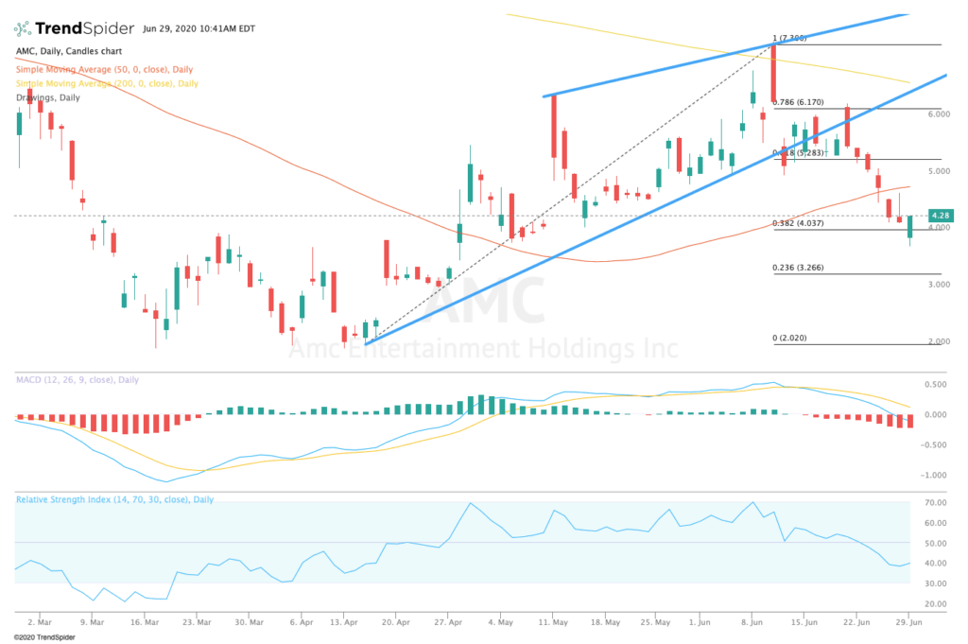Click the '4. May' date axis label

coord(500,622)
